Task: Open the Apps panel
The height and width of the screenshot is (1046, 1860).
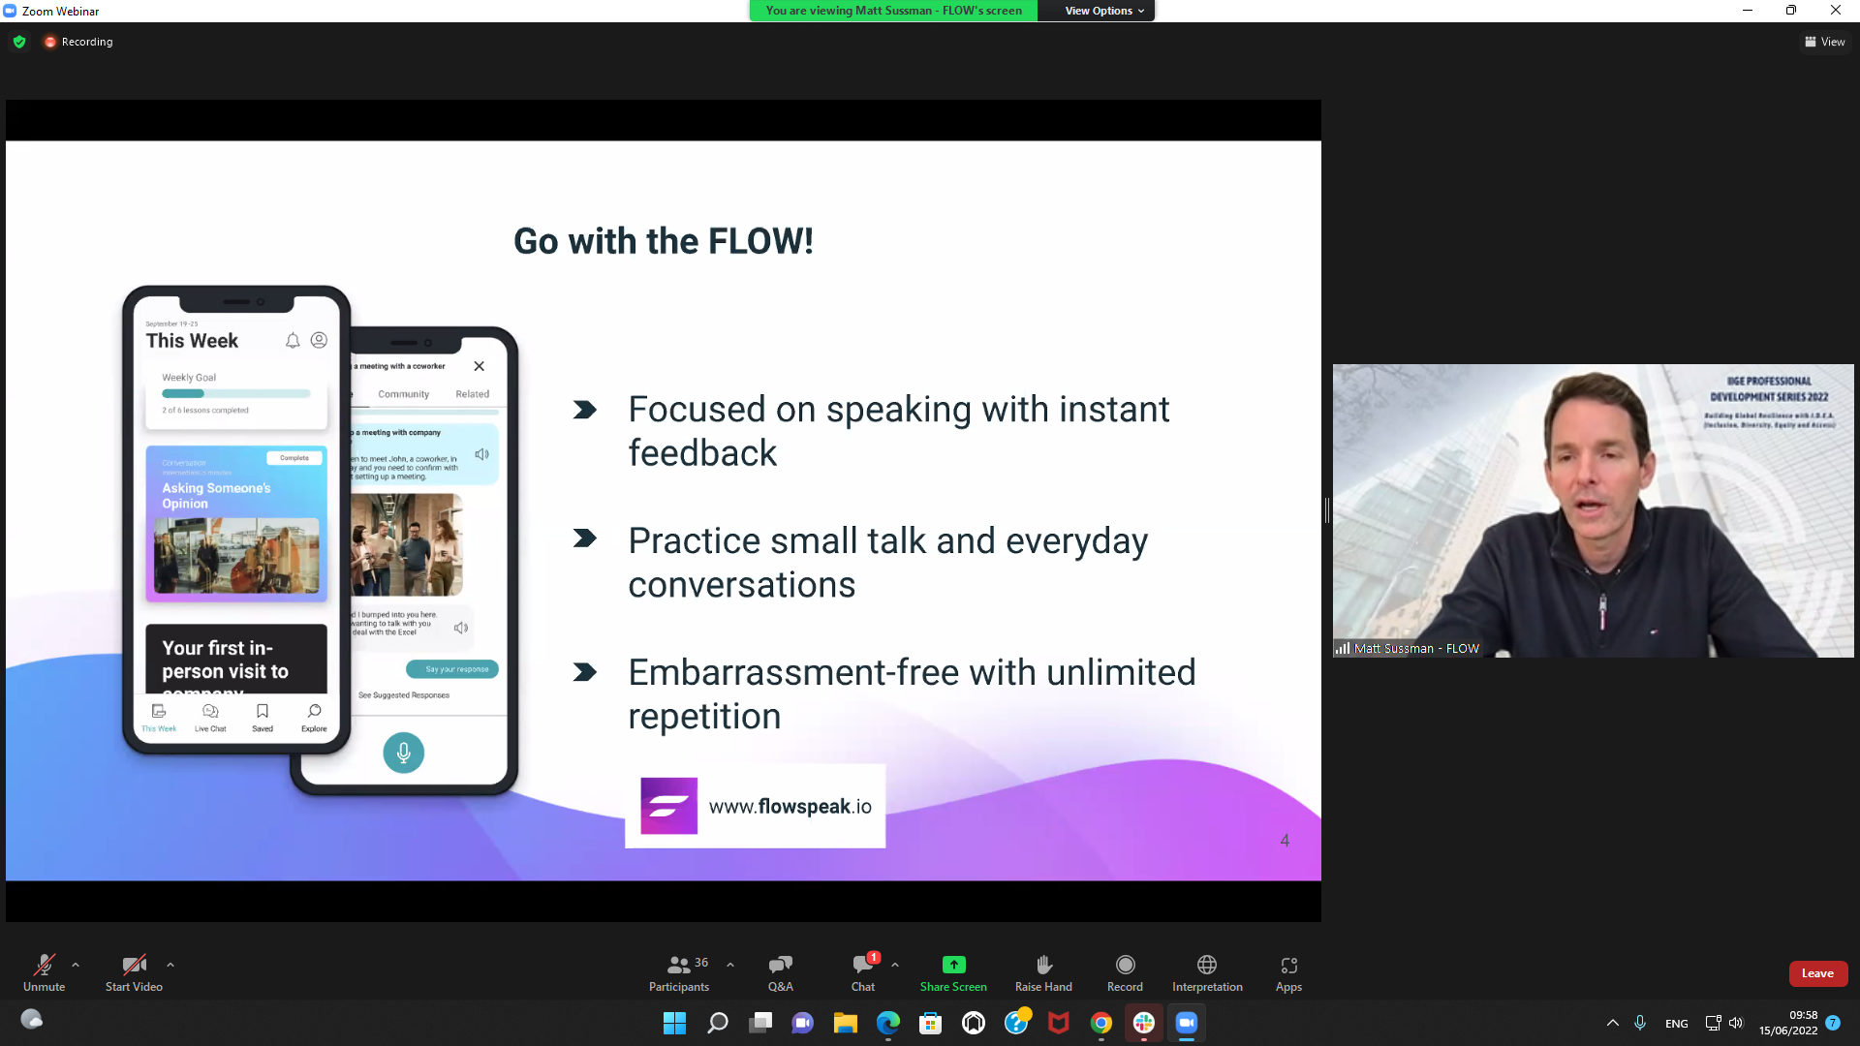Action: click(1288, 972)
